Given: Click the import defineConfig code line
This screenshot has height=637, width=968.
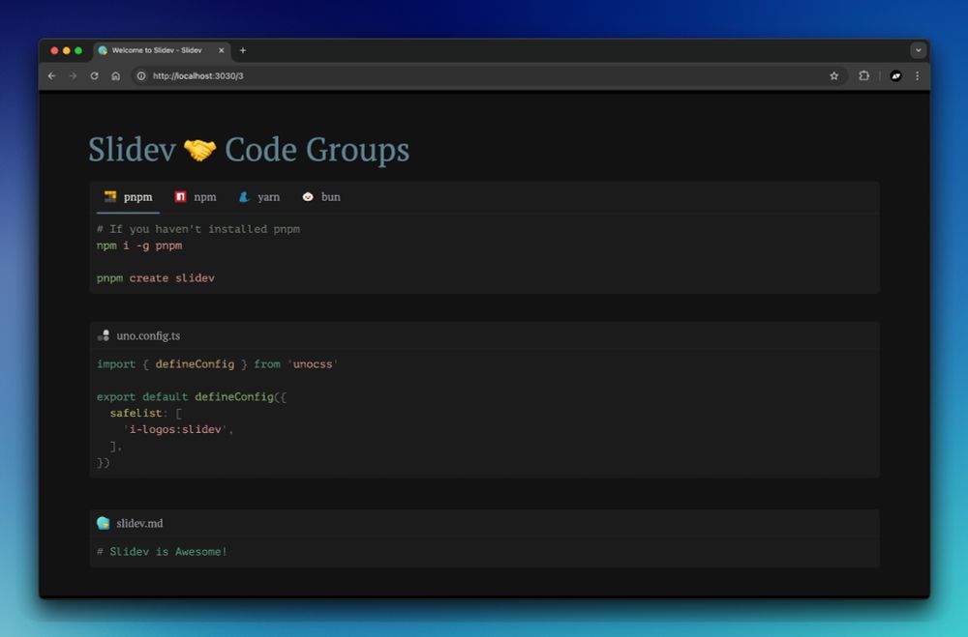Looking at the screenshot, I should pos(217,363).
